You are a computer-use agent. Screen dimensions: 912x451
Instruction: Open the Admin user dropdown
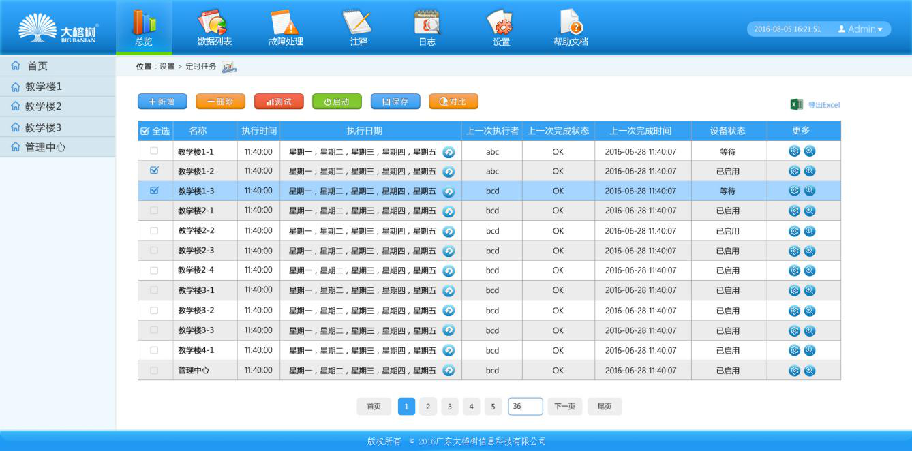[860, 29]
